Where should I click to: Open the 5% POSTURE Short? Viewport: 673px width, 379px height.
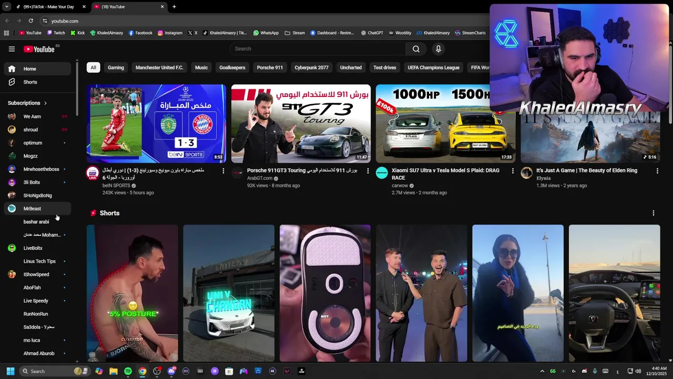(132, 293)
